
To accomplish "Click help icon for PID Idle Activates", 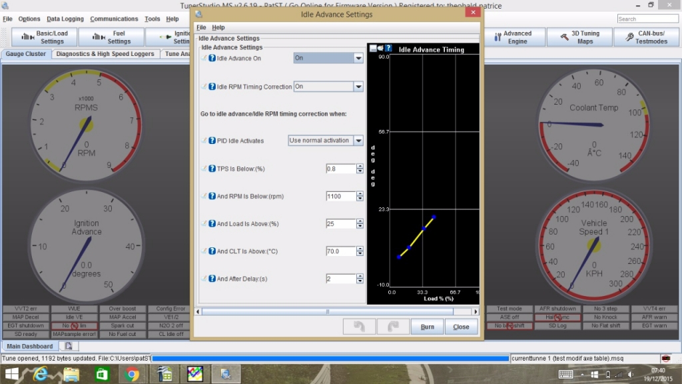I will click(212, 141).
